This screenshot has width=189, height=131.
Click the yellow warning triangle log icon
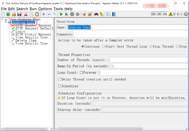(170, 14)
